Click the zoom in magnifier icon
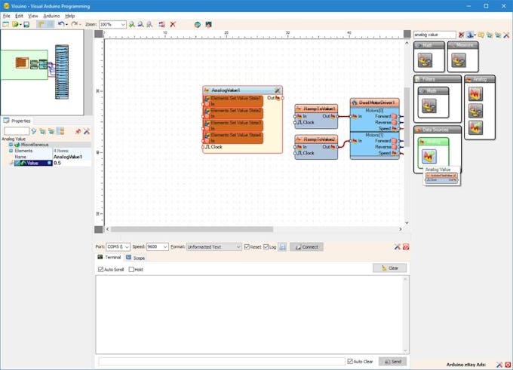Screen dimensions: 513x370 (131, 25)
